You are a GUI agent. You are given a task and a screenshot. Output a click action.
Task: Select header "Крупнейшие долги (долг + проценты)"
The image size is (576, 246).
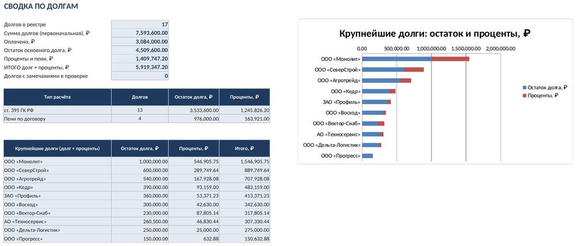[x=57, y=149]
